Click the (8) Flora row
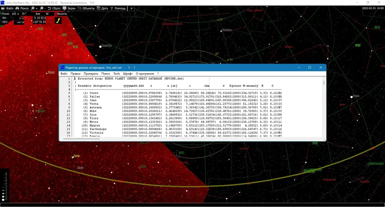The image size is (385, 207). (x=182, y=118)
